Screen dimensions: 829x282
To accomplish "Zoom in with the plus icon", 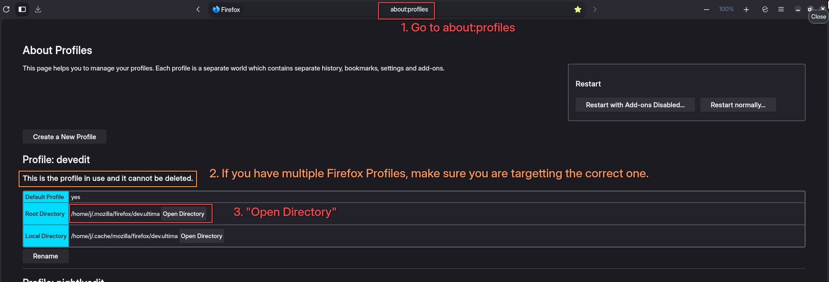I will 746,9.
